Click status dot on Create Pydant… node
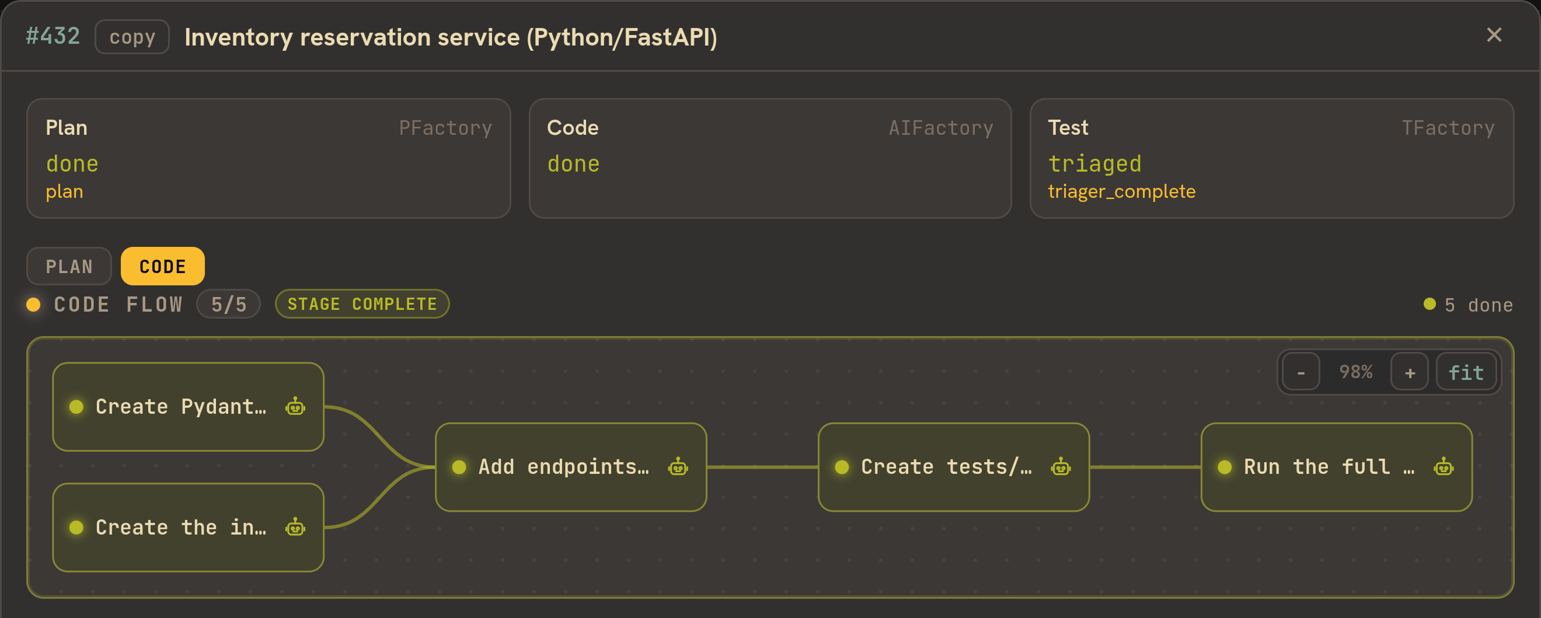The width and height of the screenshot is (1541, 618). click(x=76, y=407)
